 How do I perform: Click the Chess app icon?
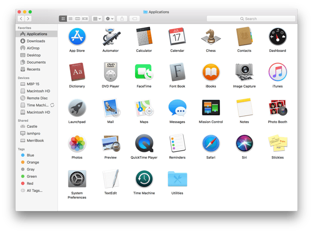[x=211, y=37]
